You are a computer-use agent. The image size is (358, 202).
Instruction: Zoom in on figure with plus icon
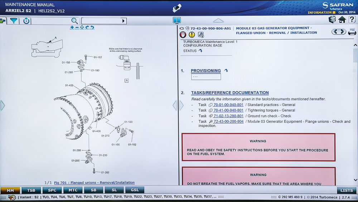(72, 28)
